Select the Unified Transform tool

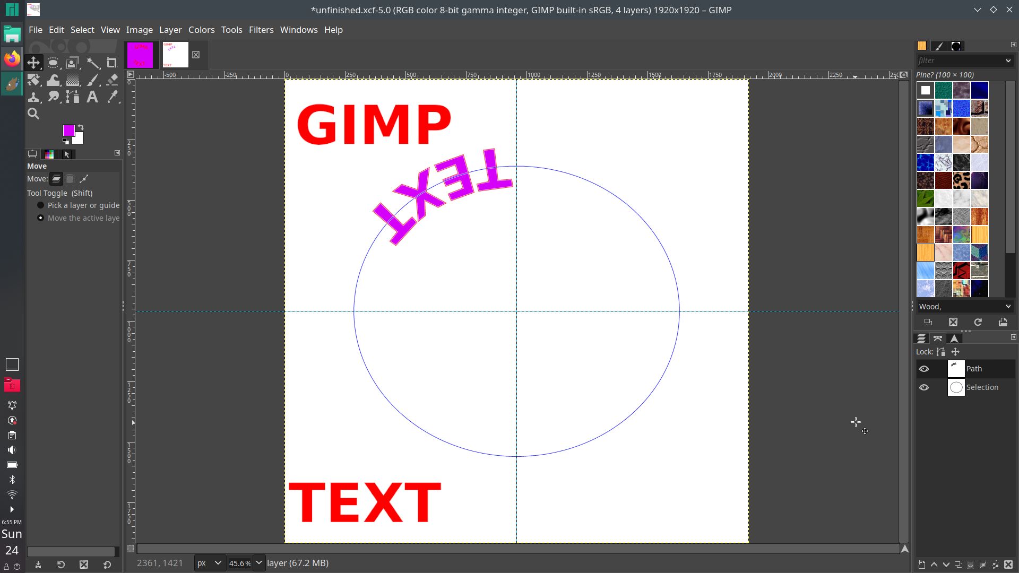[33, 80]
